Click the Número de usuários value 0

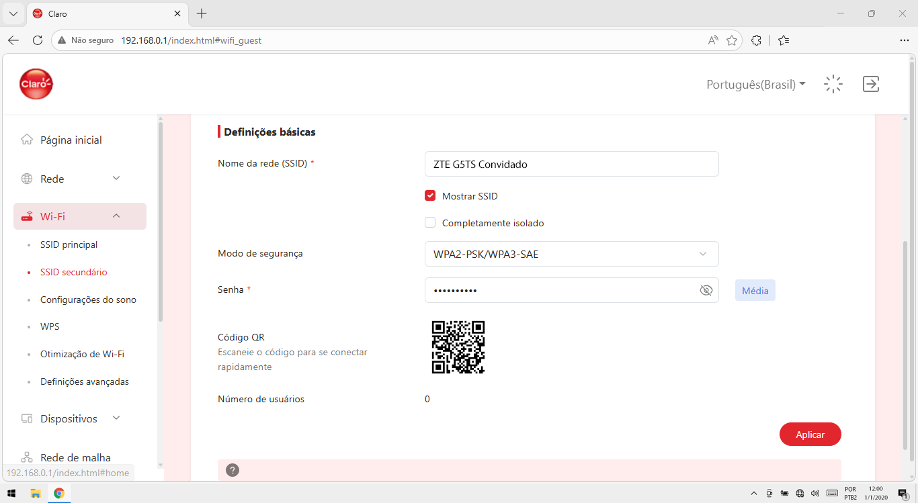(x=427, y=399)
